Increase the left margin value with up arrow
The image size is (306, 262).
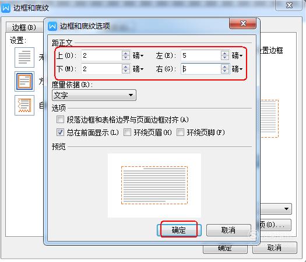click(225, 53)
